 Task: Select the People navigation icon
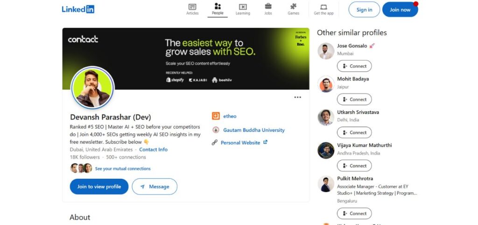[x=218, y=7]
